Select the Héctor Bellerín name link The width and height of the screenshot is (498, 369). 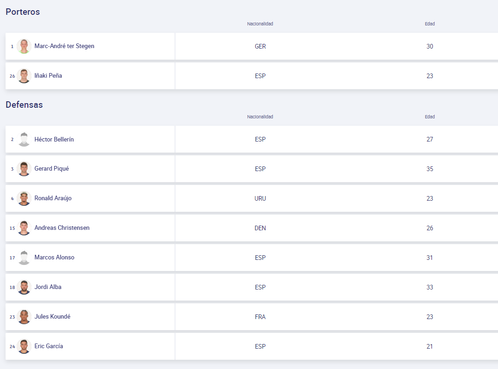pyautogui.click(x=54, y=139)
